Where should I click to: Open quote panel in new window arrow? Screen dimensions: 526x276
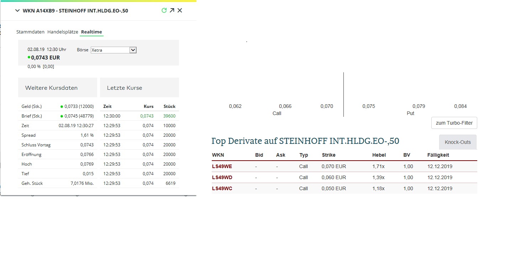pyautogui.click(x=172, y=10)
